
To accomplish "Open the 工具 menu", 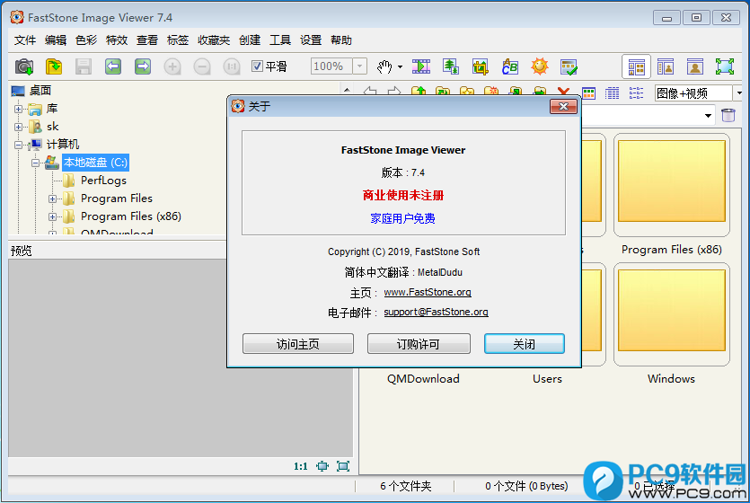I will tap(280, 40).
